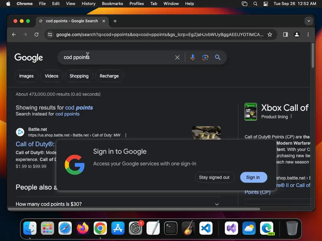Screen dimensions: 322x241
Task: Open macOS Control Center icon
Action: point(265,4)
